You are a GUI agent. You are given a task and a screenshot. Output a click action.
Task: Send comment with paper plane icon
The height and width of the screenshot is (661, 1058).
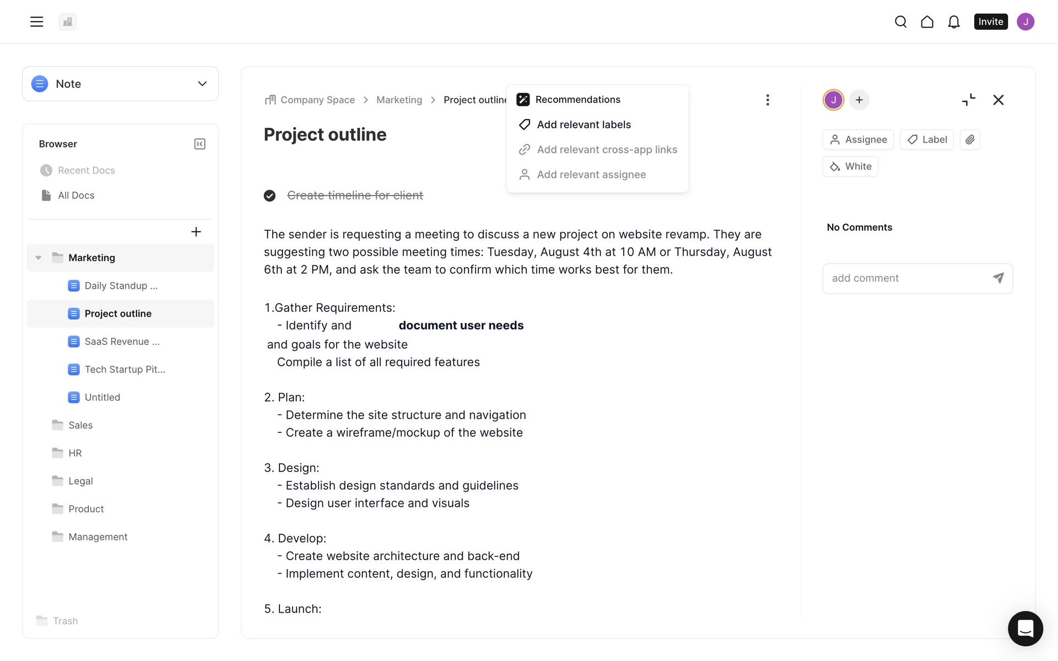998,278
